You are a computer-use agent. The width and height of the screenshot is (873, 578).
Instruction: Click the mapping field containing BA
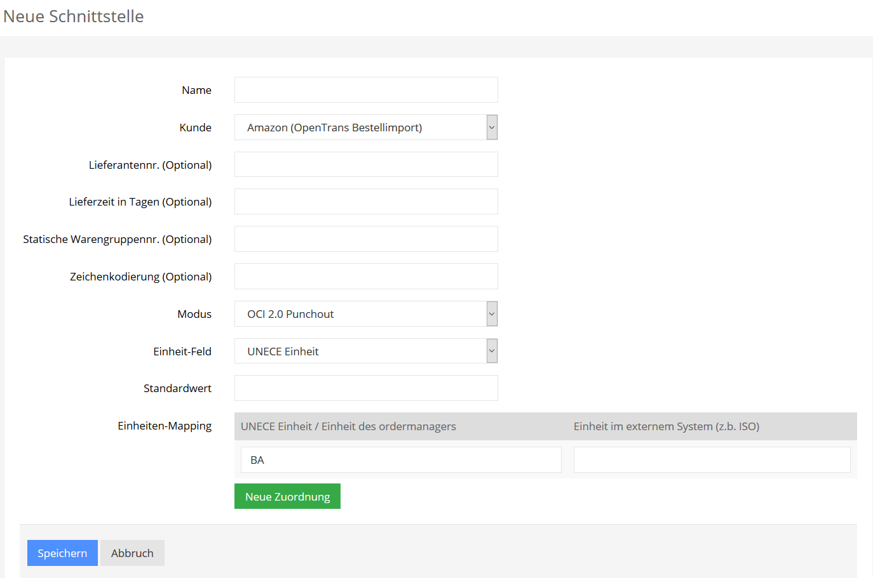[x=401, y=460]
